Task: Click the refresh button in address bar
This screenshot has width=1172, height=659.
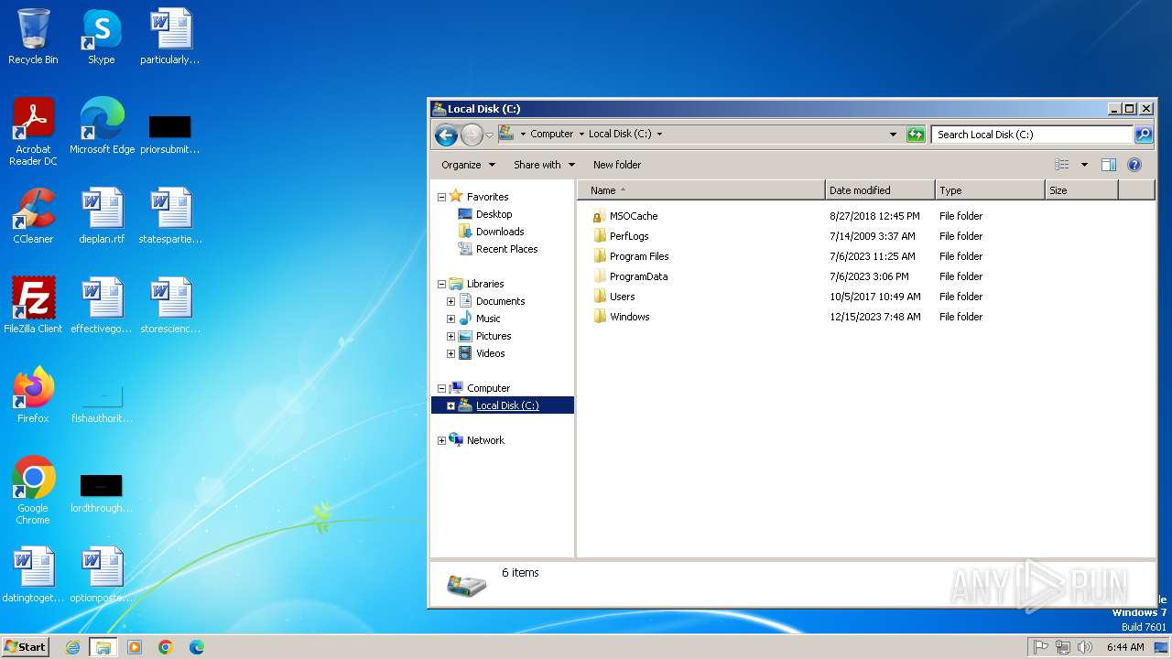Action: 916,135
